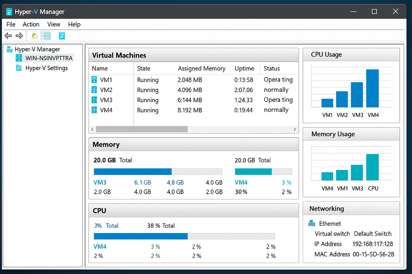Toggle the console tree pane toolbar icon
Viewport: 412px width, 274px height.
[46, 36]
